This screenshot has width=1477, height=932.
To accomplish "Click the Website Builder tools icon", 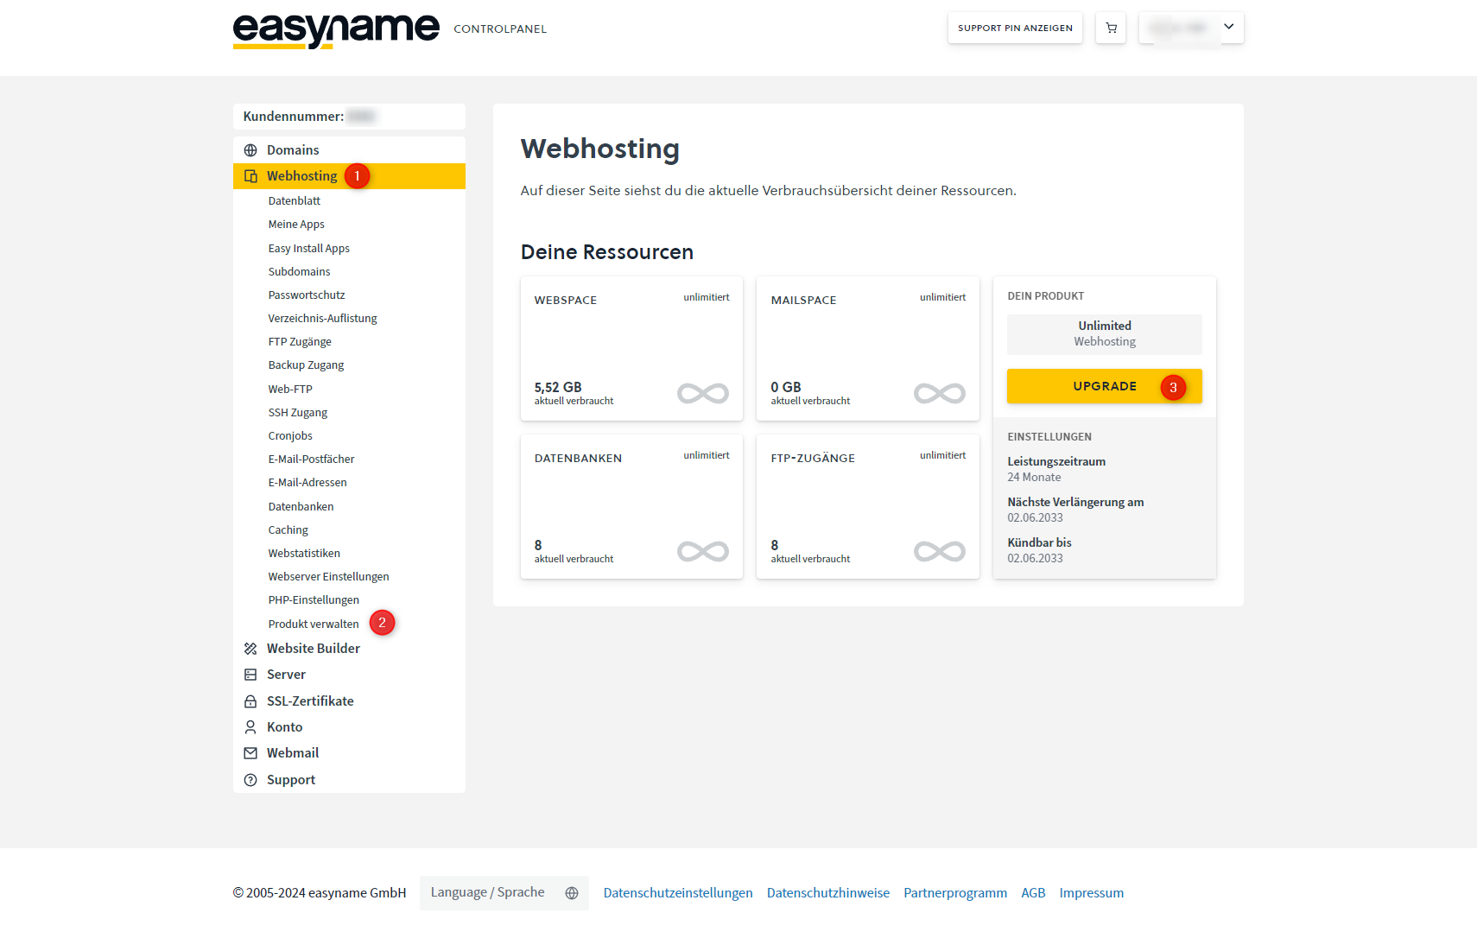I will click(250, 649).
